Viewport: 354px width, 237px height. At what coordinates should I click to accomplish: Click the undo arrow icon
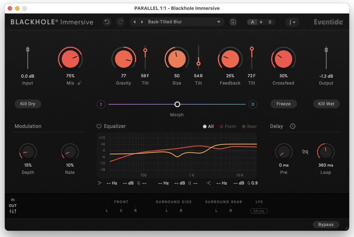(107, 22)
